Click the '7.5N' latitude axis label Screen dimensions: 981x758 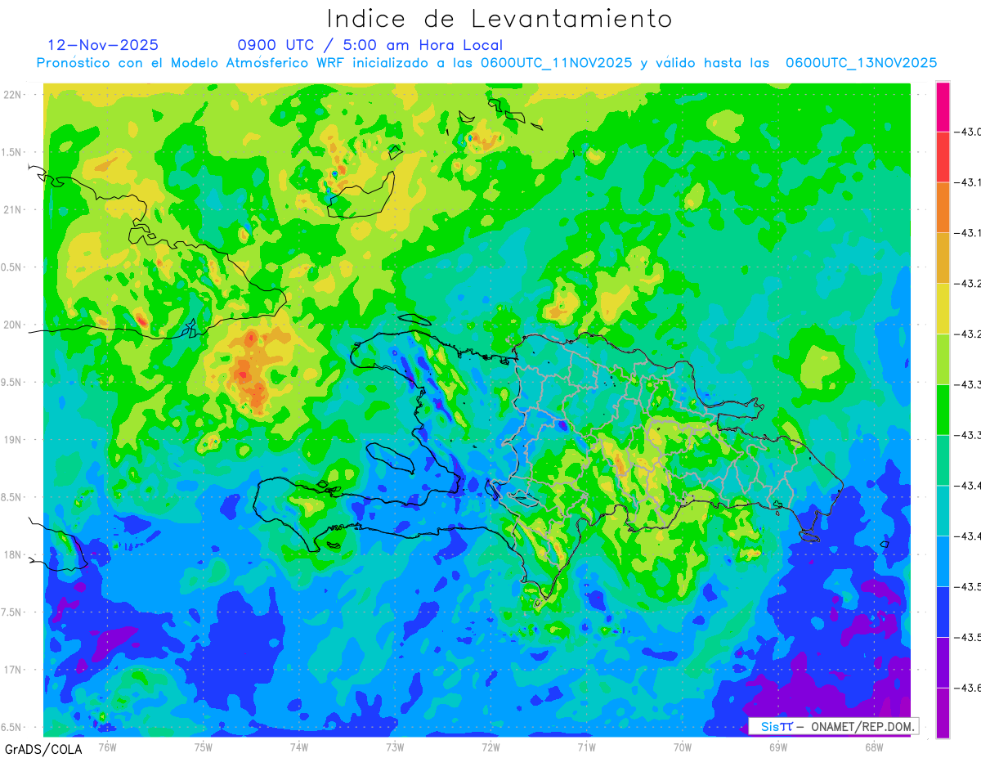[11, 612]
